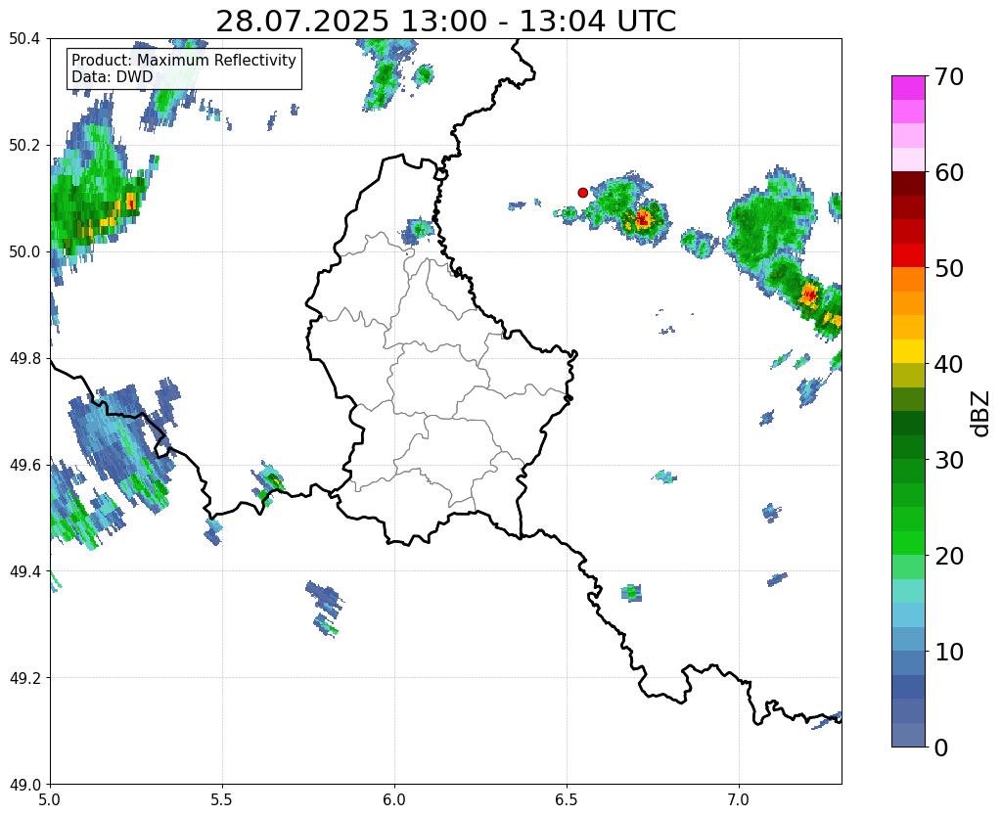Click the 20 tick label on colorbar
Screen dimensions: 1001x816
click(949, 556)
